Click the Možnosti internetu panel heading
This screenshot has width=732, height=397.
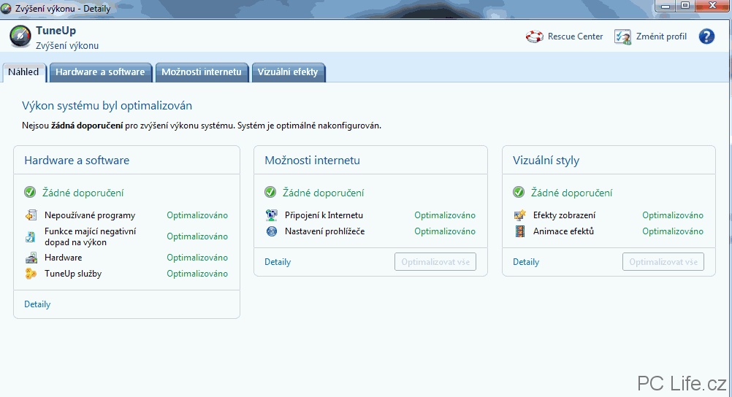click(313, 160)
